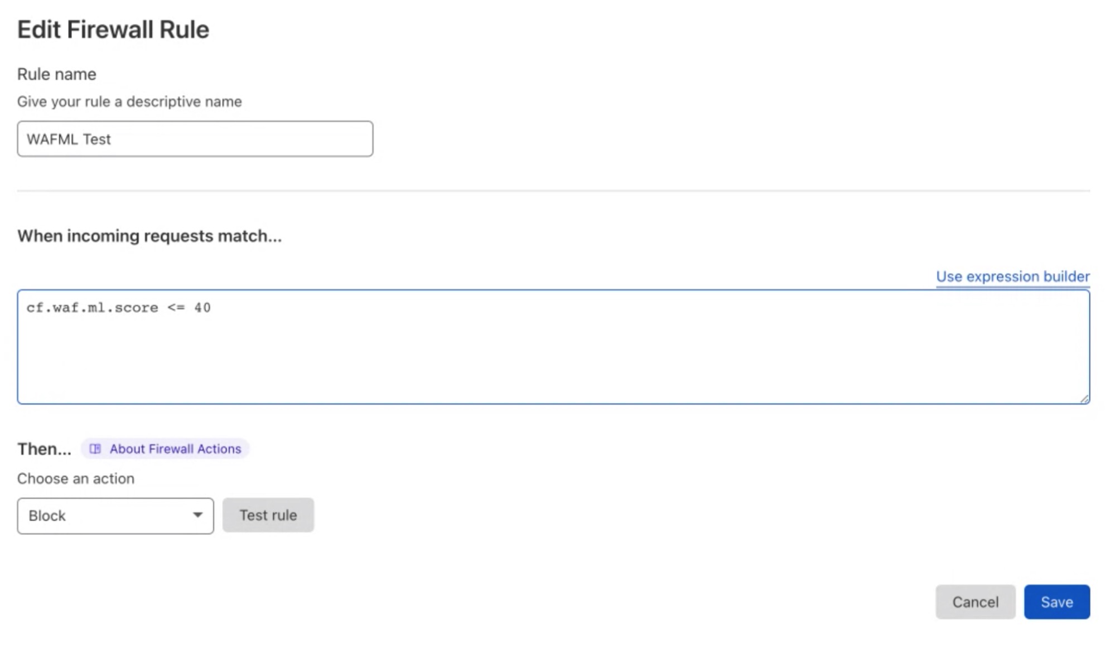Open the Use expression builder link
Image resolution: width=1115 pixels, height=646 pixels.
[x=1012, y=276]
